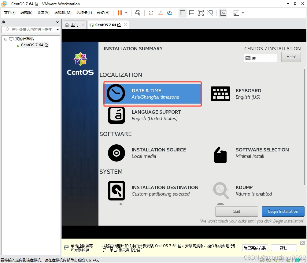The width and height of the screenshot is (307, 263).
Task: Open KEYBOARD layout settings
Action: pos(248,94)
